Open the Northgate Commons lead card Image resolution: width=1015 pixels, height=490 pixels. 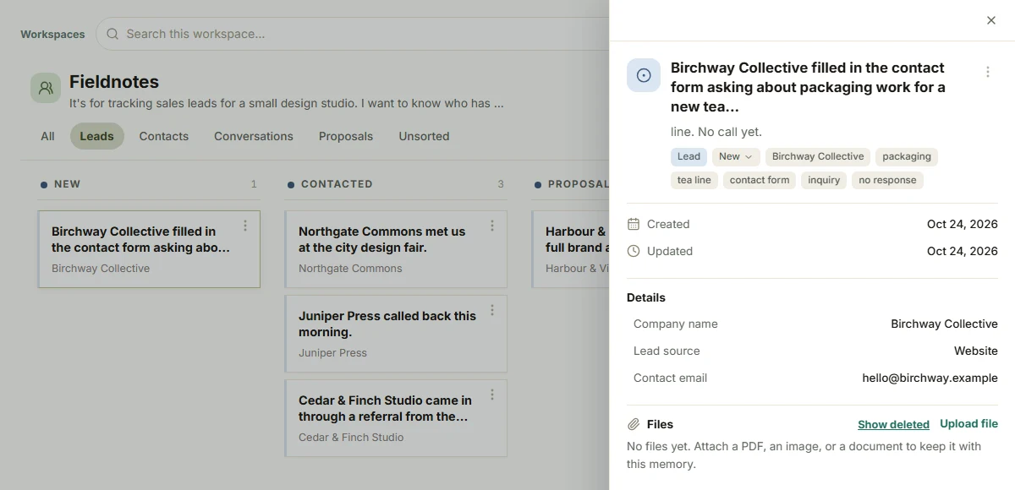click(396, 249)
